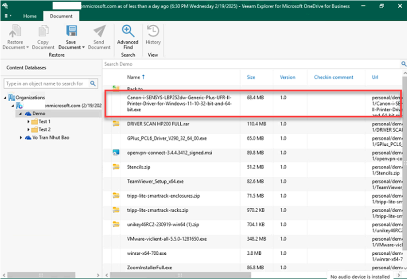Click the Search Demo magnifier icon
407x279 pixels.
403,64
